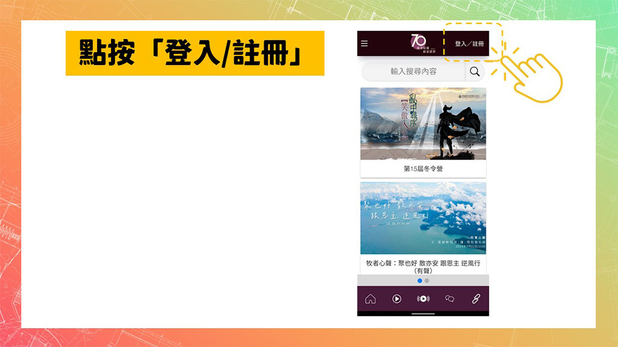Open the chain links icon
This screenshot has width=618, height=347.
point(476,299)
